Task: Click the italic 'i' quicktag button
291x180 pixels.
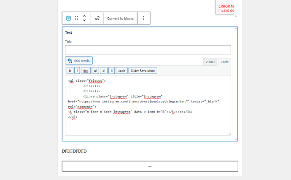Action: (x=77, y=70)
